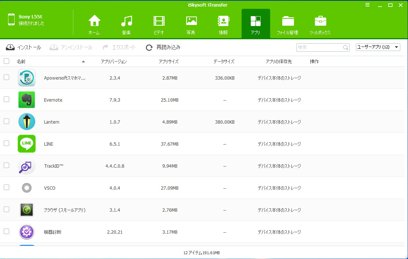The width and height of the screenshot is (408, 259).
Task: Click LINE app size 37.67MB
Action: pos(170,144)
